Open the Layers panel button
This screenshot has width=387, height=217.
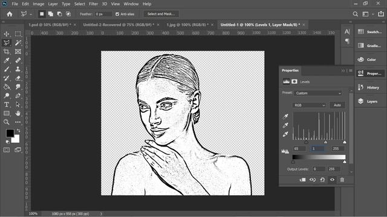click(x=369, y=101)
